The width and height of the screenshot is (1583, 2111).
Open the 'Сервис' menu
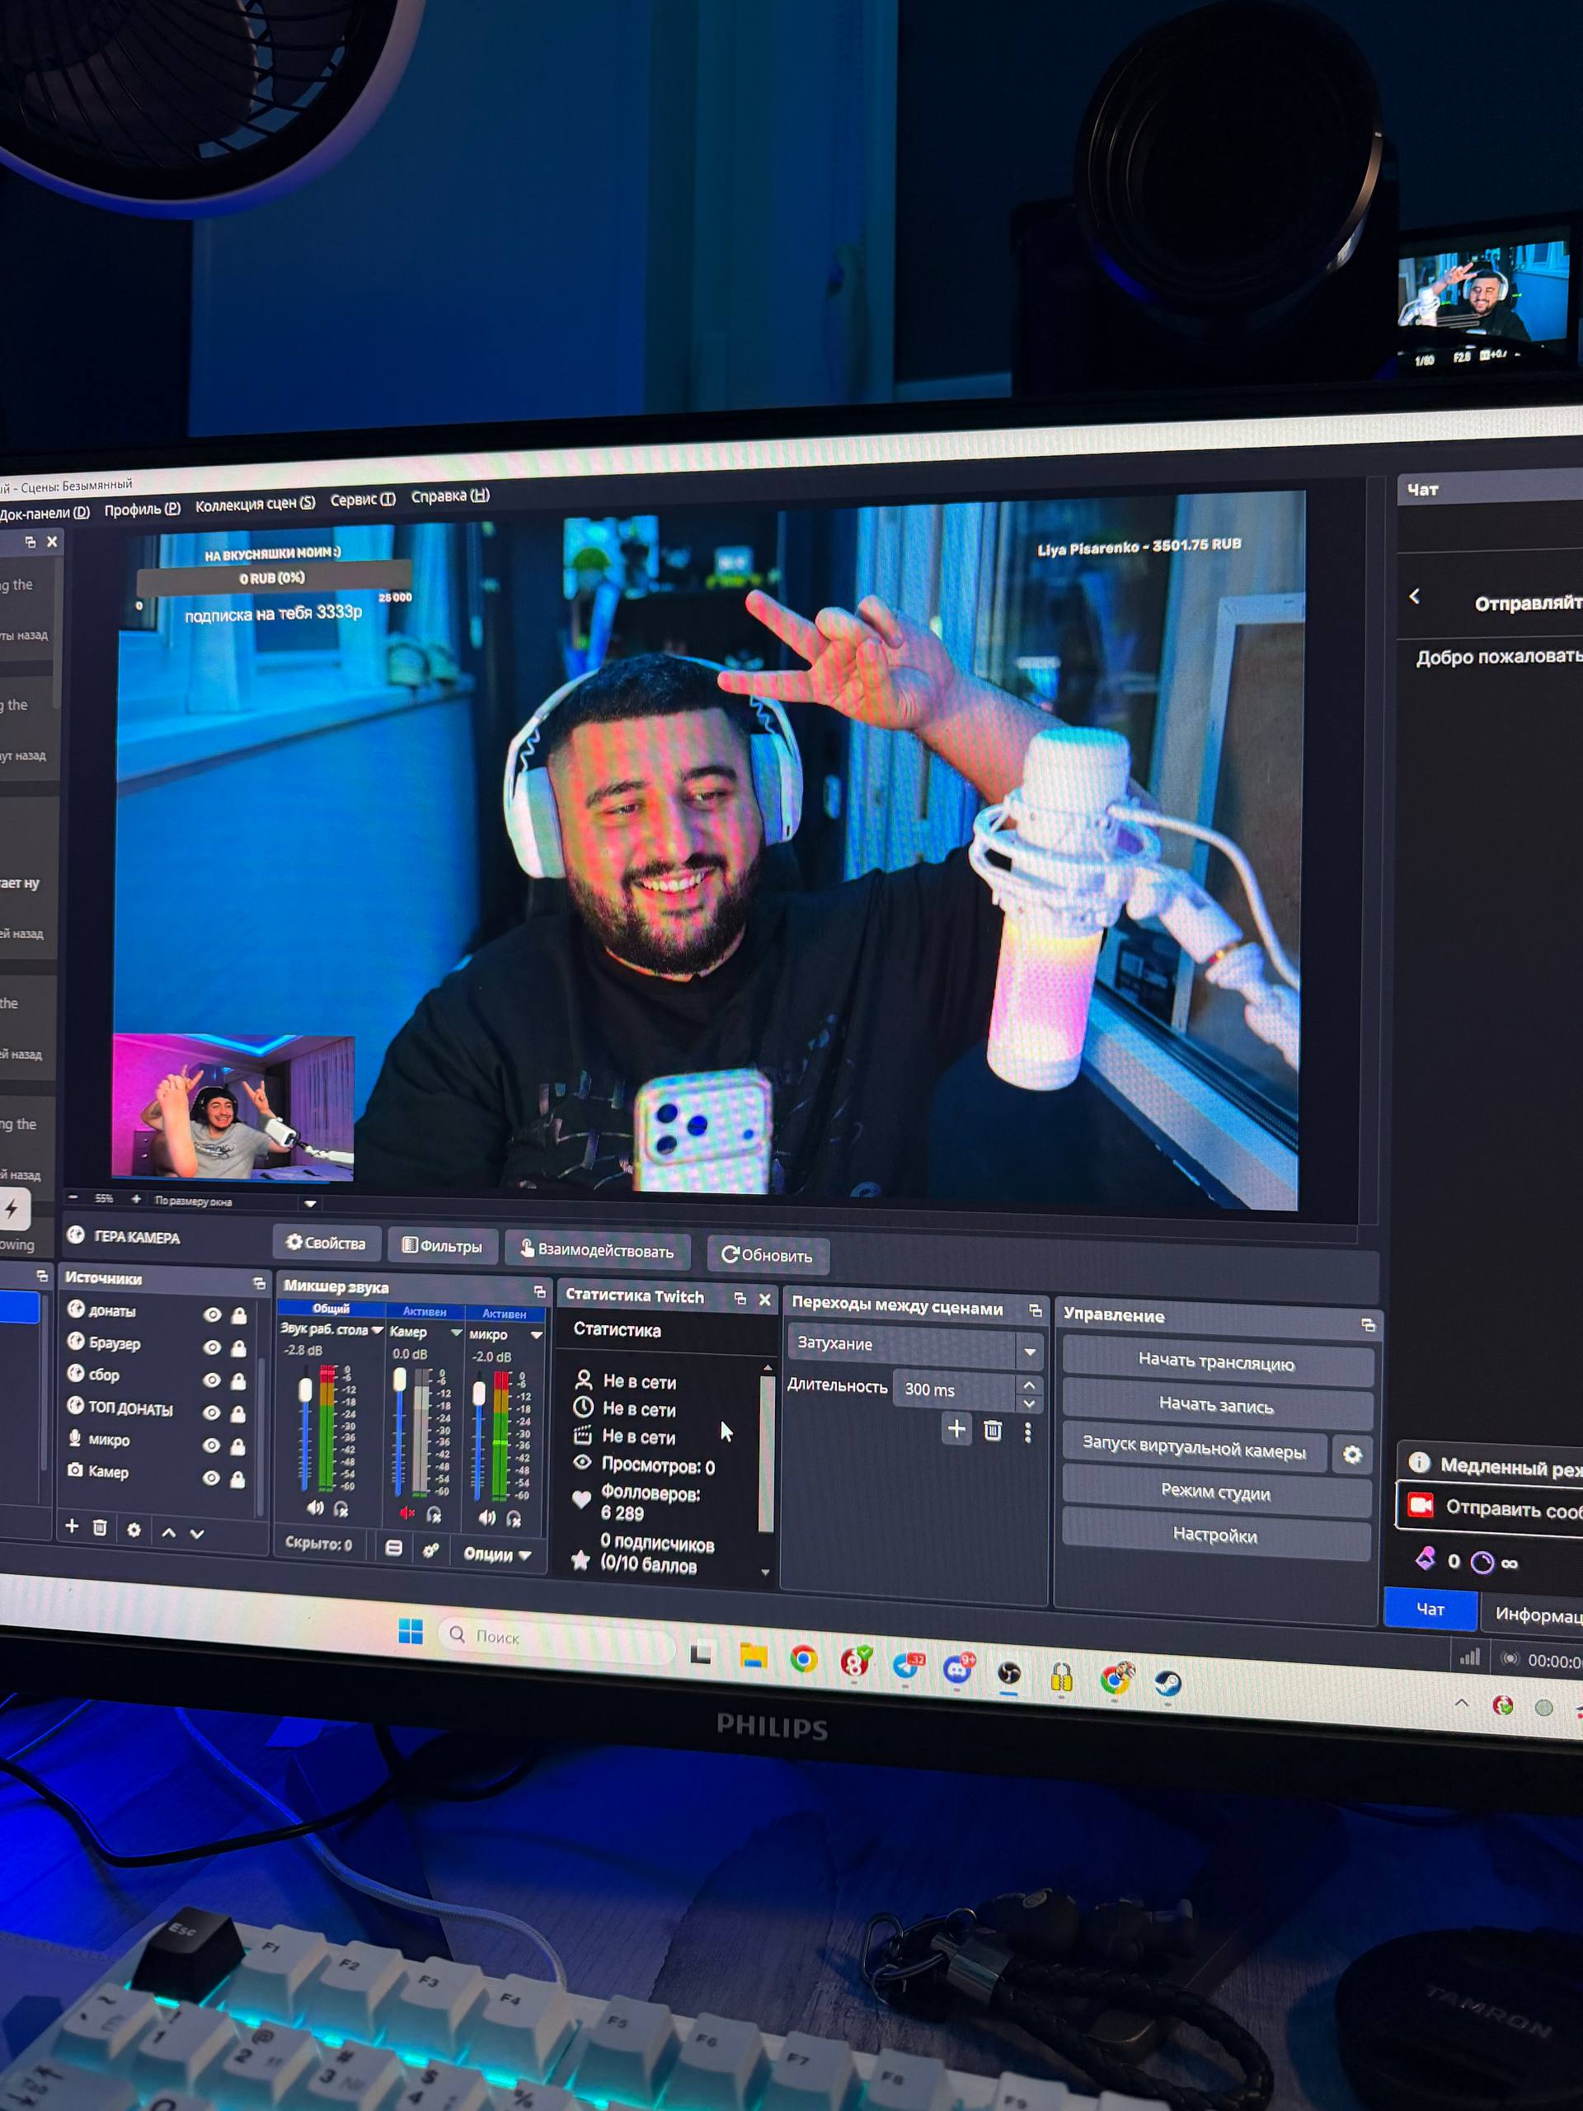[x=363, y=499]
